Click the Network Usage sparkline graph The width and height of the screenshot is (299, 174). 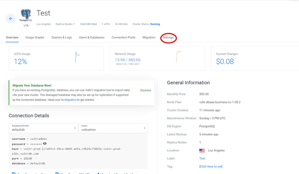point(179,57)
